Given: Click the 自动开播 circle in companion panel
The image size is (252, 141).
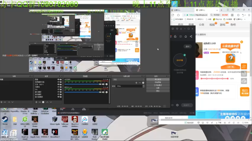Looking at the screenshot, I should (180, 60).
